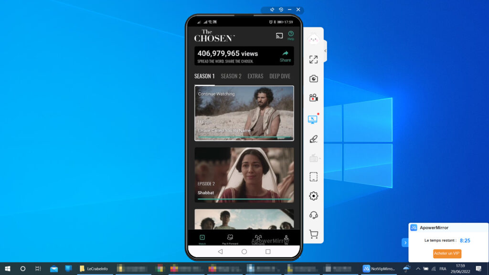Open the Mail app from taskbar
Screen dimensions: 489x275
54,268
